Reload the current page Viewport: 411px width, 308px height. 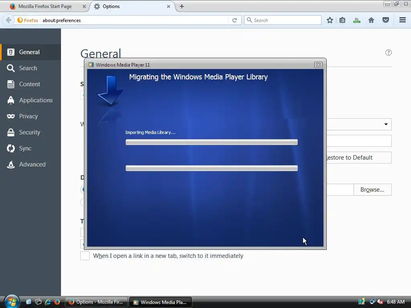pos(234,20)
